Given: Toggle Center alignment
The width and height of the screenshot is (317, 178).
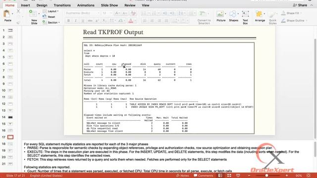Looking at the screenshot, I should pyautogui.click(x=152, y=21).
